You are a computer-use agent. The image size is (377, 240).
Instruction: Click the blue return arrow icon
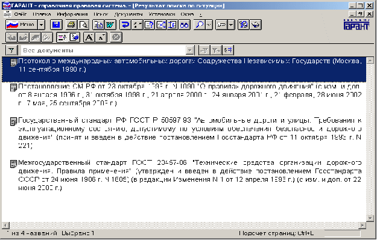[x=125, y=25]
